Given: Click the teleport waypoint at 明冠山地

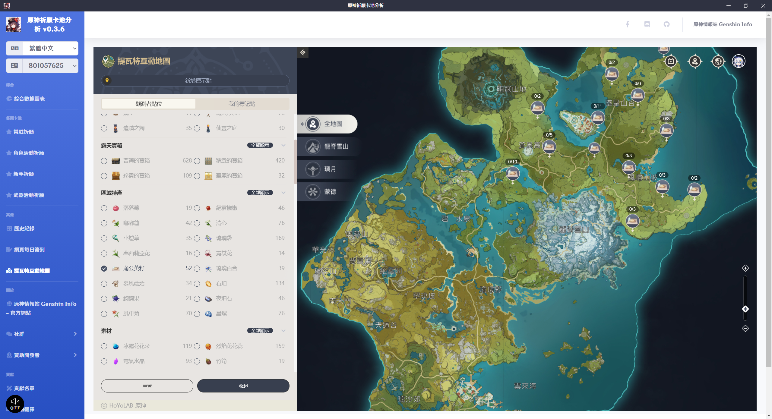Looking at the screenshot, I should click(x=491, y=89).
